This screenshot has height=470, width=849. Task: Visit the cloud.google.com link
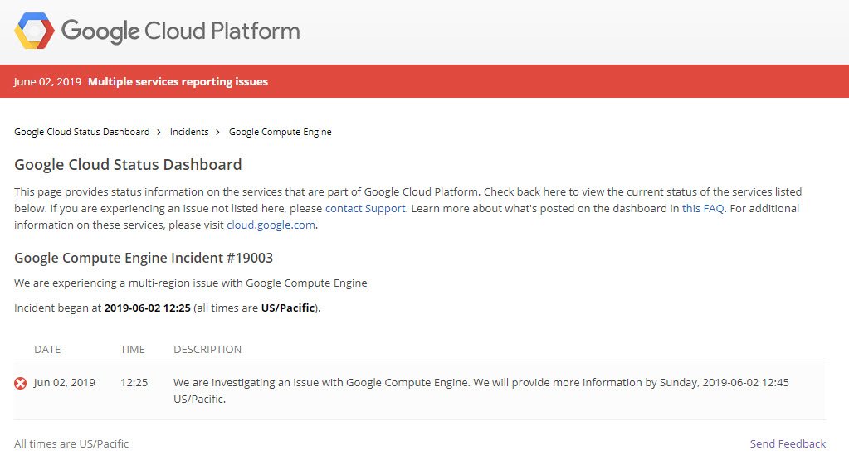click(x=271, y=225)
